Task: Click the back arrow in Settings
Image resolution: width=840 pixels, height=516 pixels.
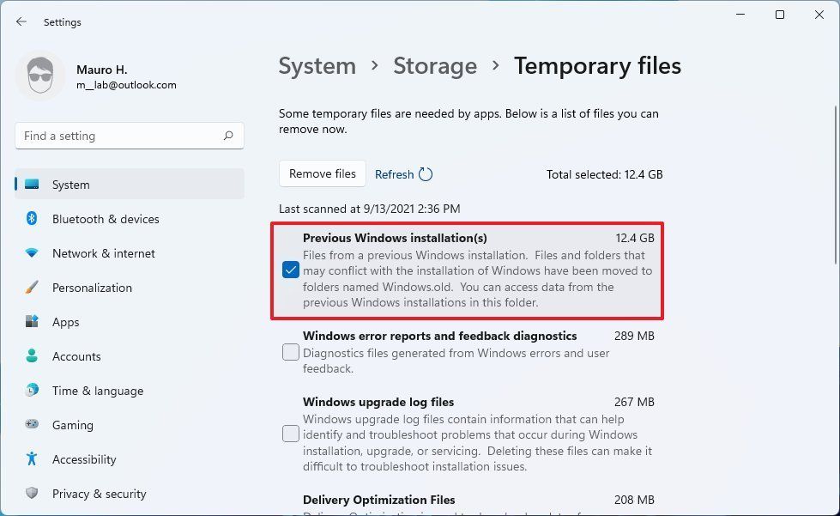Action: click(21, 21)
